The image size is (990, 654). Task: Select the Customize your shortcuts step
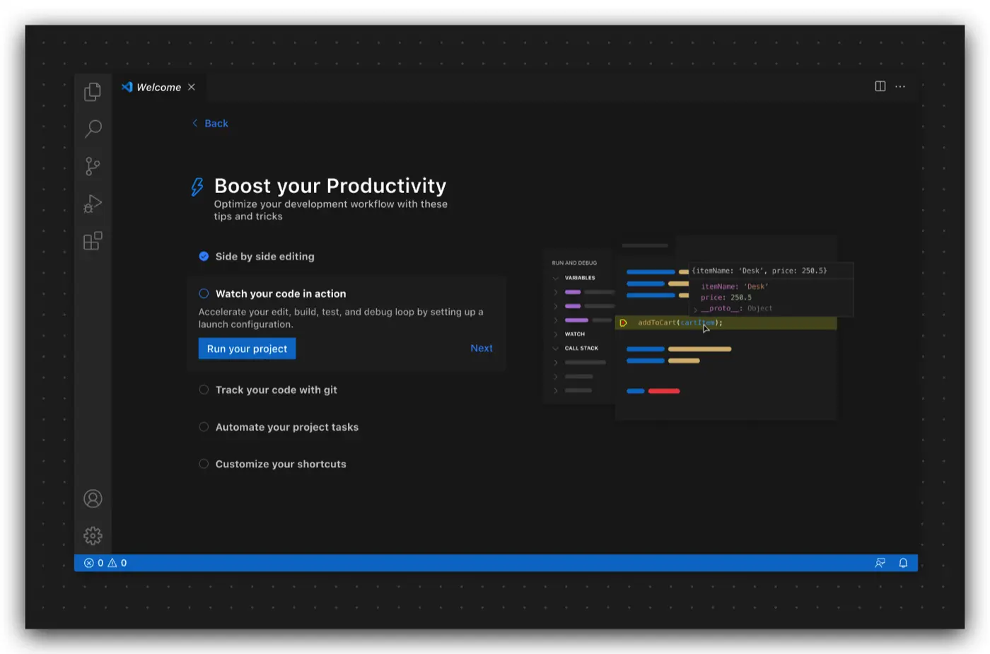click(x=281, y=464)
